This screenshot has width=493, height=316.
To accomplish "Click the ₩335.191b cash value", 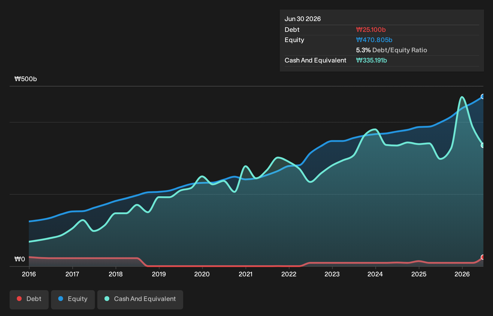I will pos(371,60).
